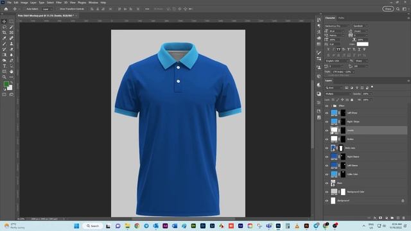The width and height of the screenshot is (411, 231).
Task: Click the Underline style in Character panel
Action: pyautogui.click(x=359, y=49)
